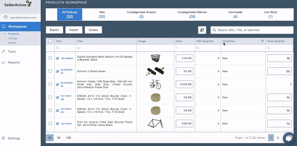Click the Total Quantity filter magnifier icon
Screen dimensions: 297x146
coord(268,48)
